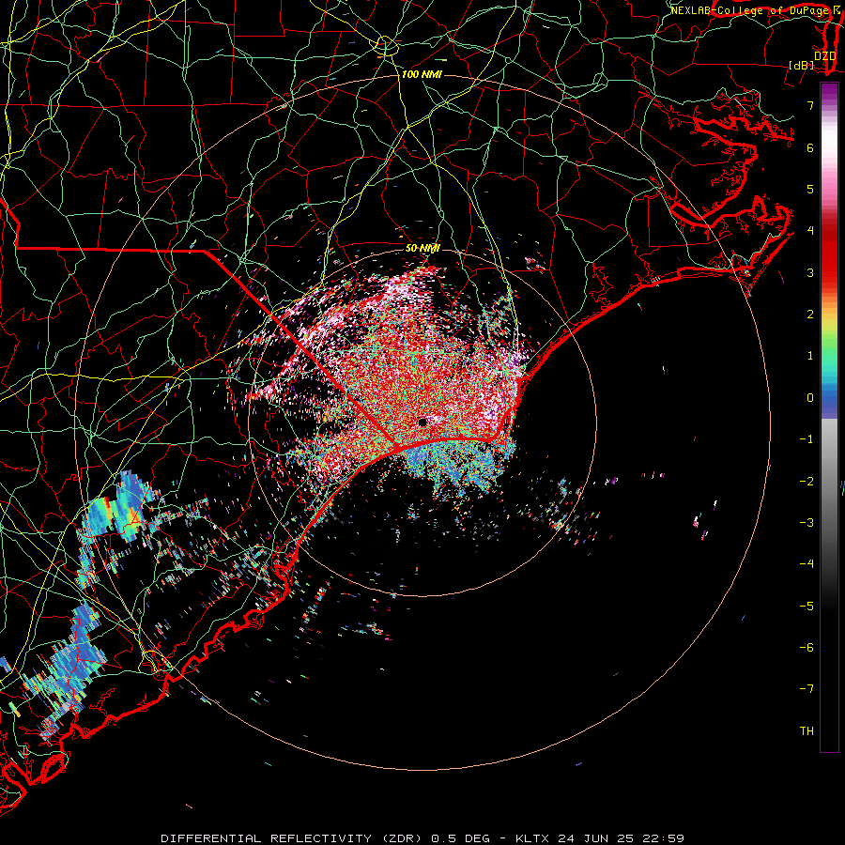Click the 5 dB label on color scale

coord(810,189)
